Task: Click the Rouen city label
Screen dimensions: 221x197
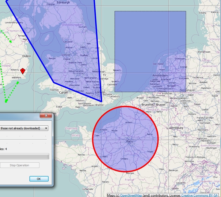Action: pos(115,131)
